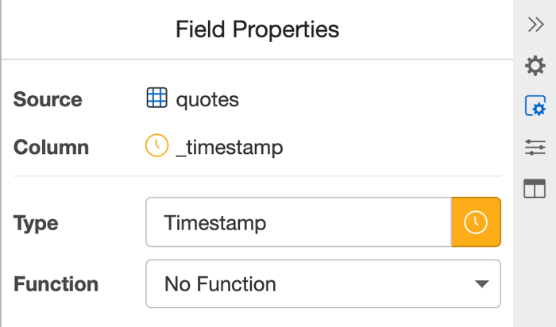Click the Function label

click(56, 284)
